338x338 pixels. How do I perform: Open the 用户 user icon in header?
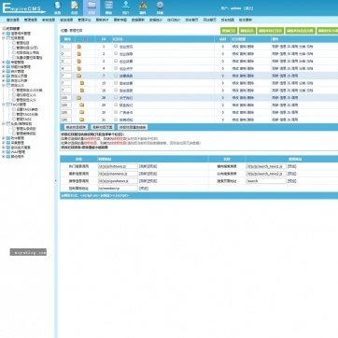(126, 7)
